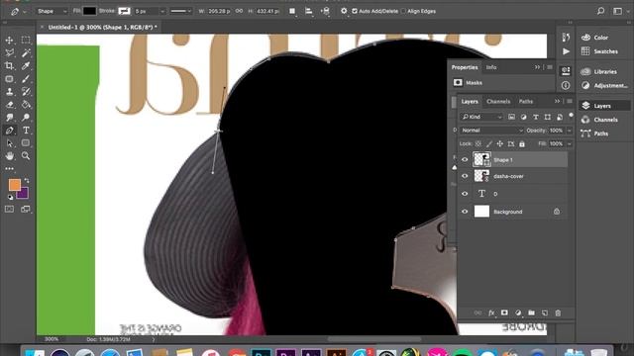634x356 pixels.
Task: Toggle Quick Mask mode
Action: click(x=9, y=209)
